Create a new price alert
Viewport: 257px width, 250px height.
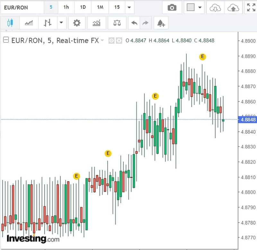point(161,23)
